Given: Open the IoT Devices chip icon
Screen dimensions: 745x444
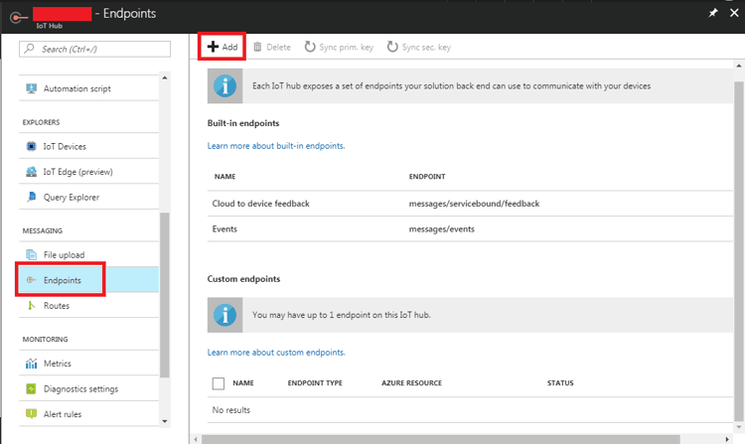Looking at the screenshot, I should coord(32,146).
